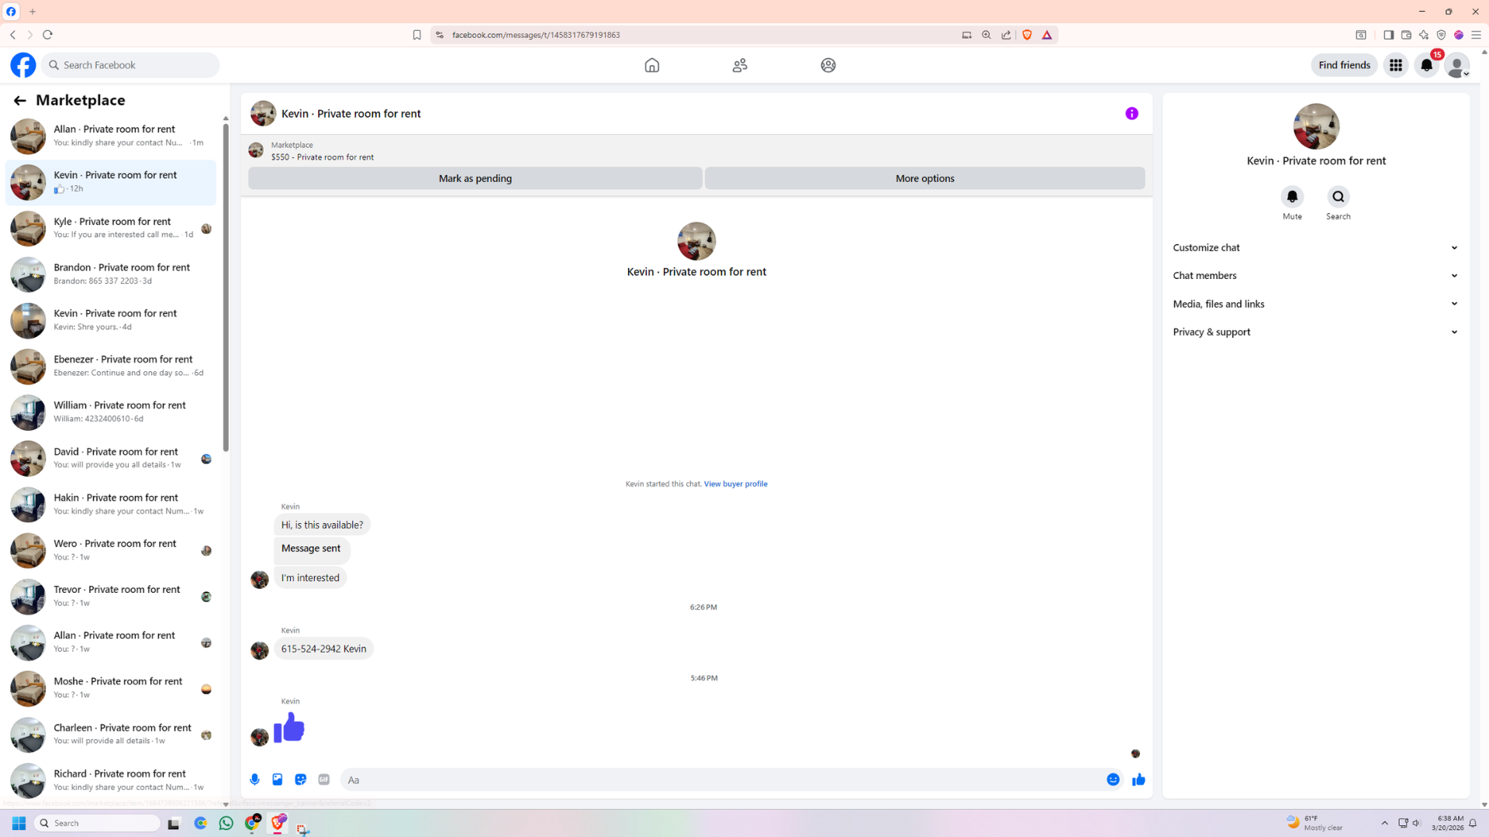
Task: Expand Media, files and links section
Action: pos(1315,304)
